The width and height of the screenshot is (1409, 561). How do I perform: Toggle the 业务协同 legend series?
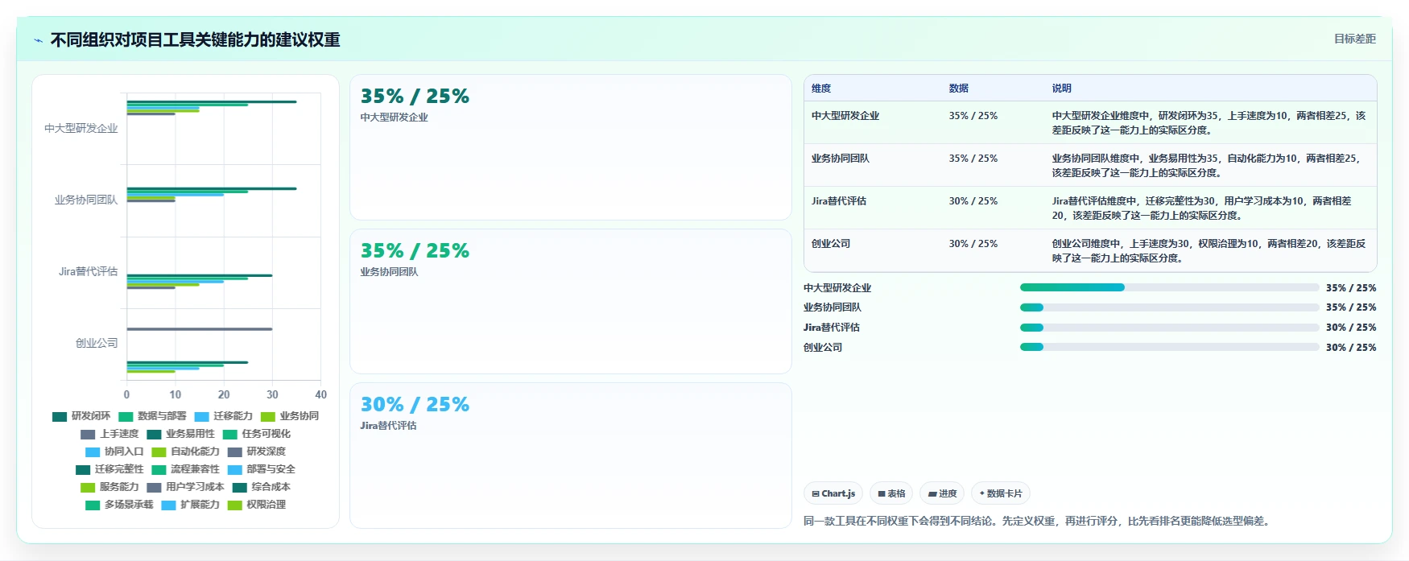click(x=290, y=416)
